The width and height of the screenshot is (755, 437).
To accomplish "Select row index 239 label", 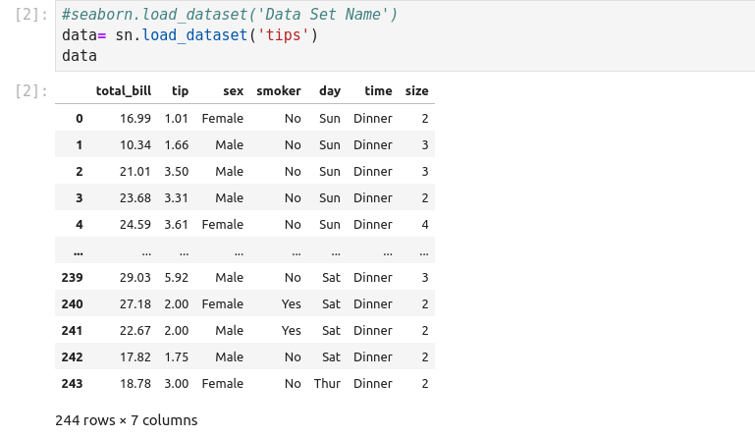I will point(72,278).
